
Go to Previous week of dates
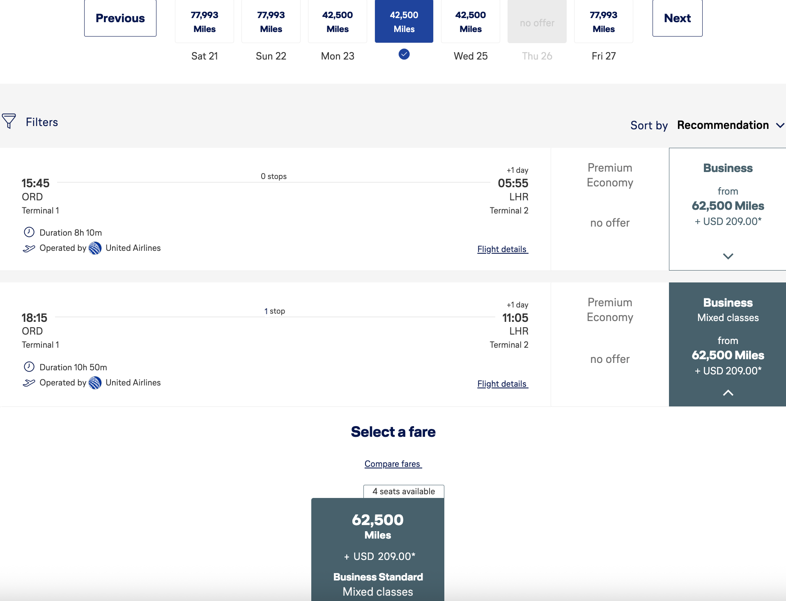120,18
